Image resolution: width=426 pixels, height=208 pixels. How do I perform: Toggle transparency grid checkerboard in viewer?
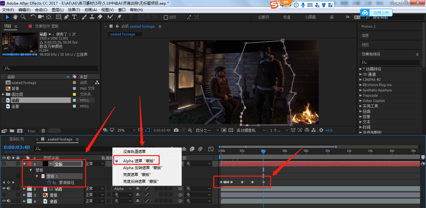point(231,130)
